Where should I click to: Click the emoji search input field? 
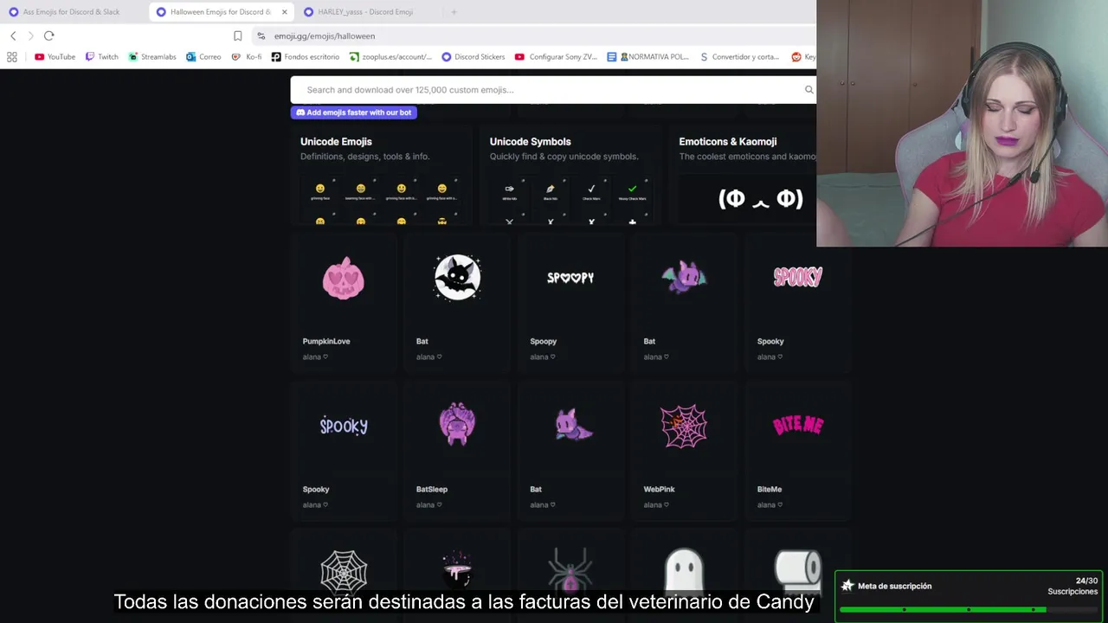coord(554,90)
